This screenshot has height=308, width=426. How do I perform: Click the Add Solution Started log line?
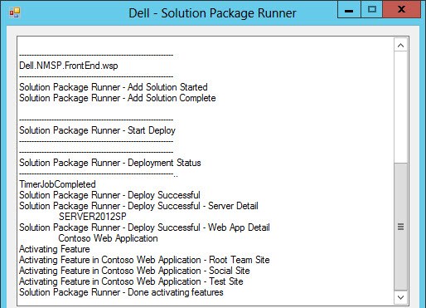click(114, 87)
